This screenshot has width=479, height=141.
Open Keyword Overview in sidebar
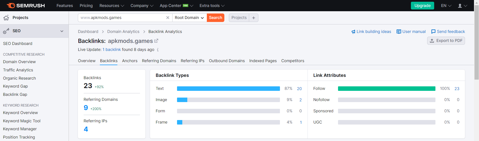tap(20, 113)
